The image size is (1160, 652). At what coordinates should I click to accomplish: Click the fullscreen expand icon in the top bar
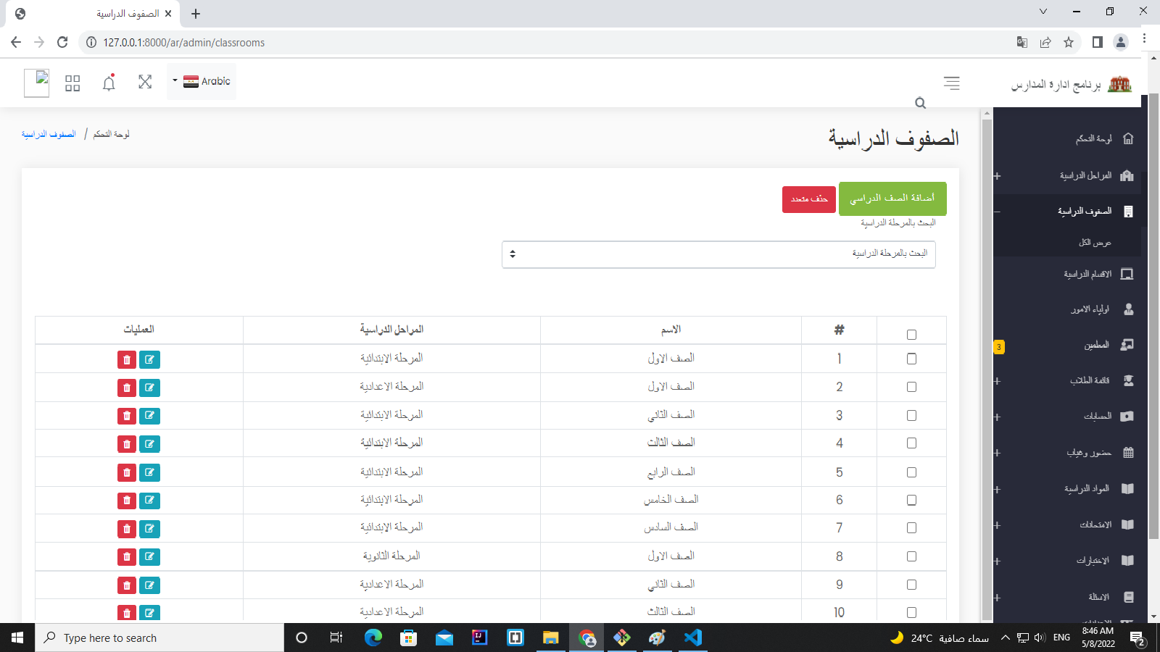[145, 82]
